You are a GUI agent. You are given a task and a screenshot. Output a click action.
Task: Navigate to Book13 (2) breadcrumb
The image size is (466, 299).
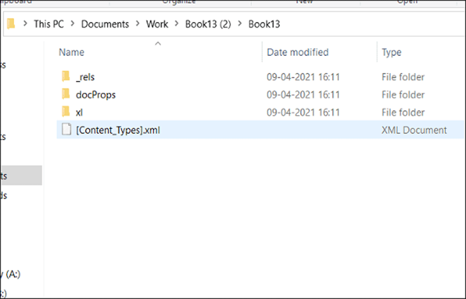pyautogui.click(x=208, y=24)
